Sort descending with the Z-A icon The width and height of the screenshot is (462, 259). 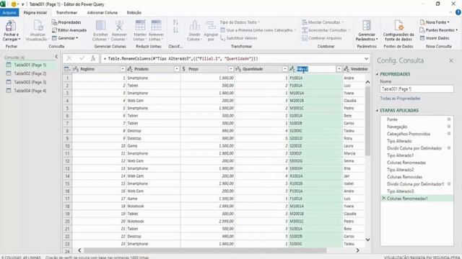pos(175,30)
